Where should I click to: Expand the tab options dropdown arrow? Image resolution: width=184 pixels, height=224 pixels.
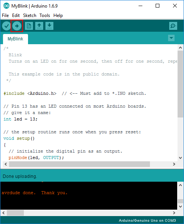click(171, 38)
